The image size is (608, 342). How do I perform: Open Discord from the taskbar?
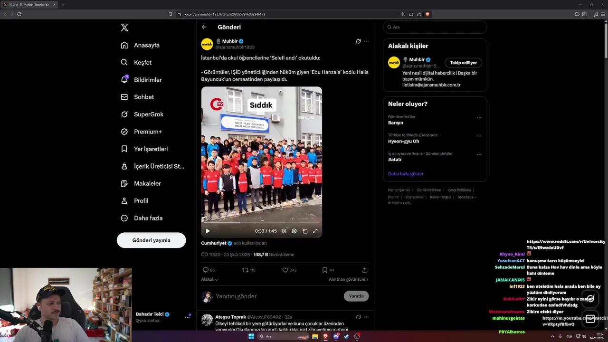tap(336, 336)
